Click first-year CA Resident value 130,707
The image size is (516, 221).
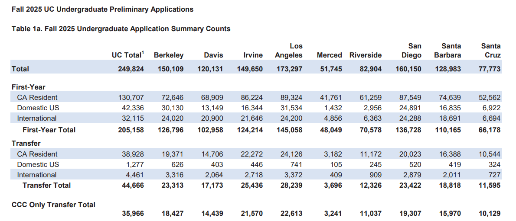coord(131,97)
